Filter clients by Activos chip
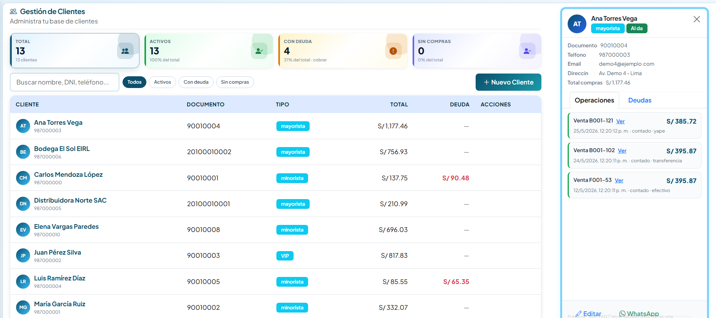This screenshot has width=716, height=318. 162,82
